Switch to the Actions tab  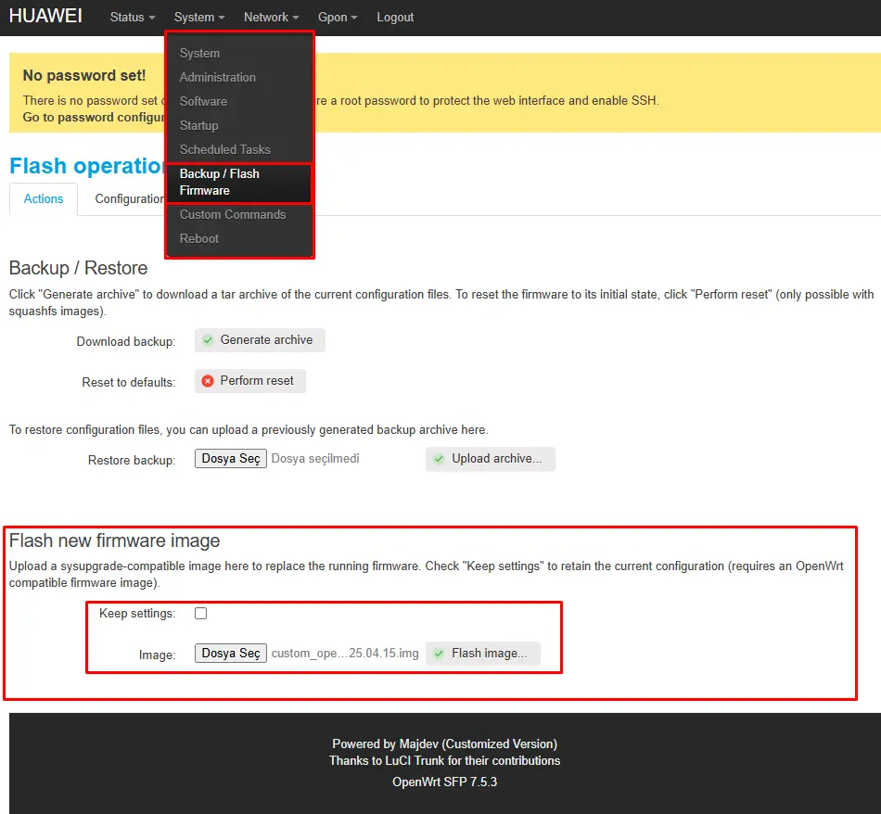44,199
